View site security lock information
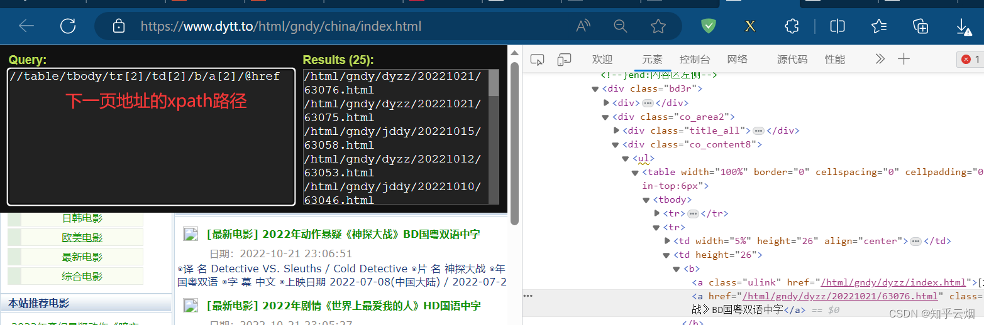Image resolution: width=984 pixels, height=325 pixels. [118, 26]
